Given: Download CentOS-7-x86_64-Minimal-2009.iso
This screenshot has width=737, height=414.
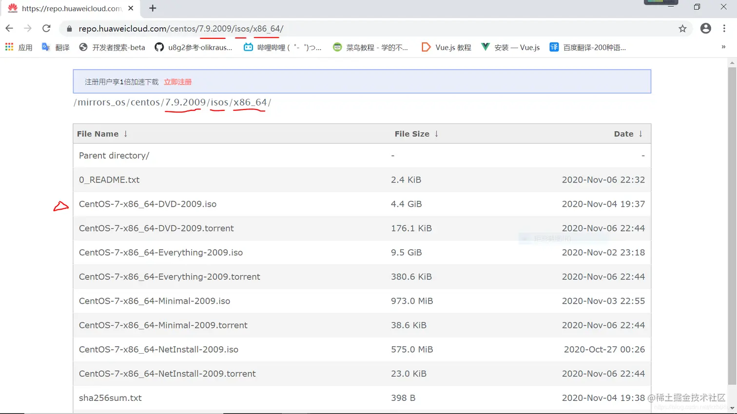Looking at the screenshot, I should (x=155, y=301).
